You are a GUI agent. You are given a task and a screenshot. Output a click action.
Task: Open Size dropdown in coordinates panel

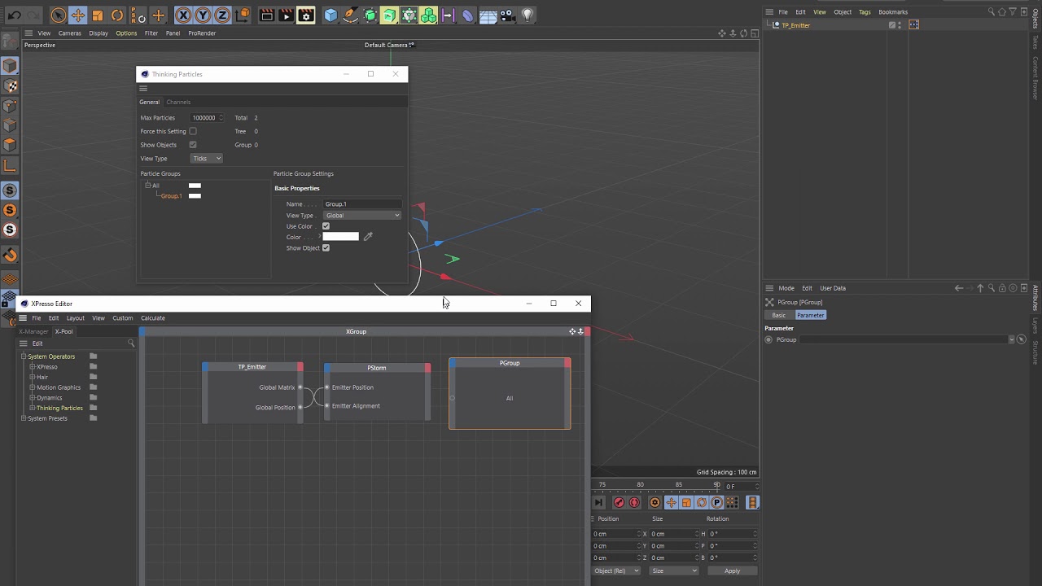(675, 571)
